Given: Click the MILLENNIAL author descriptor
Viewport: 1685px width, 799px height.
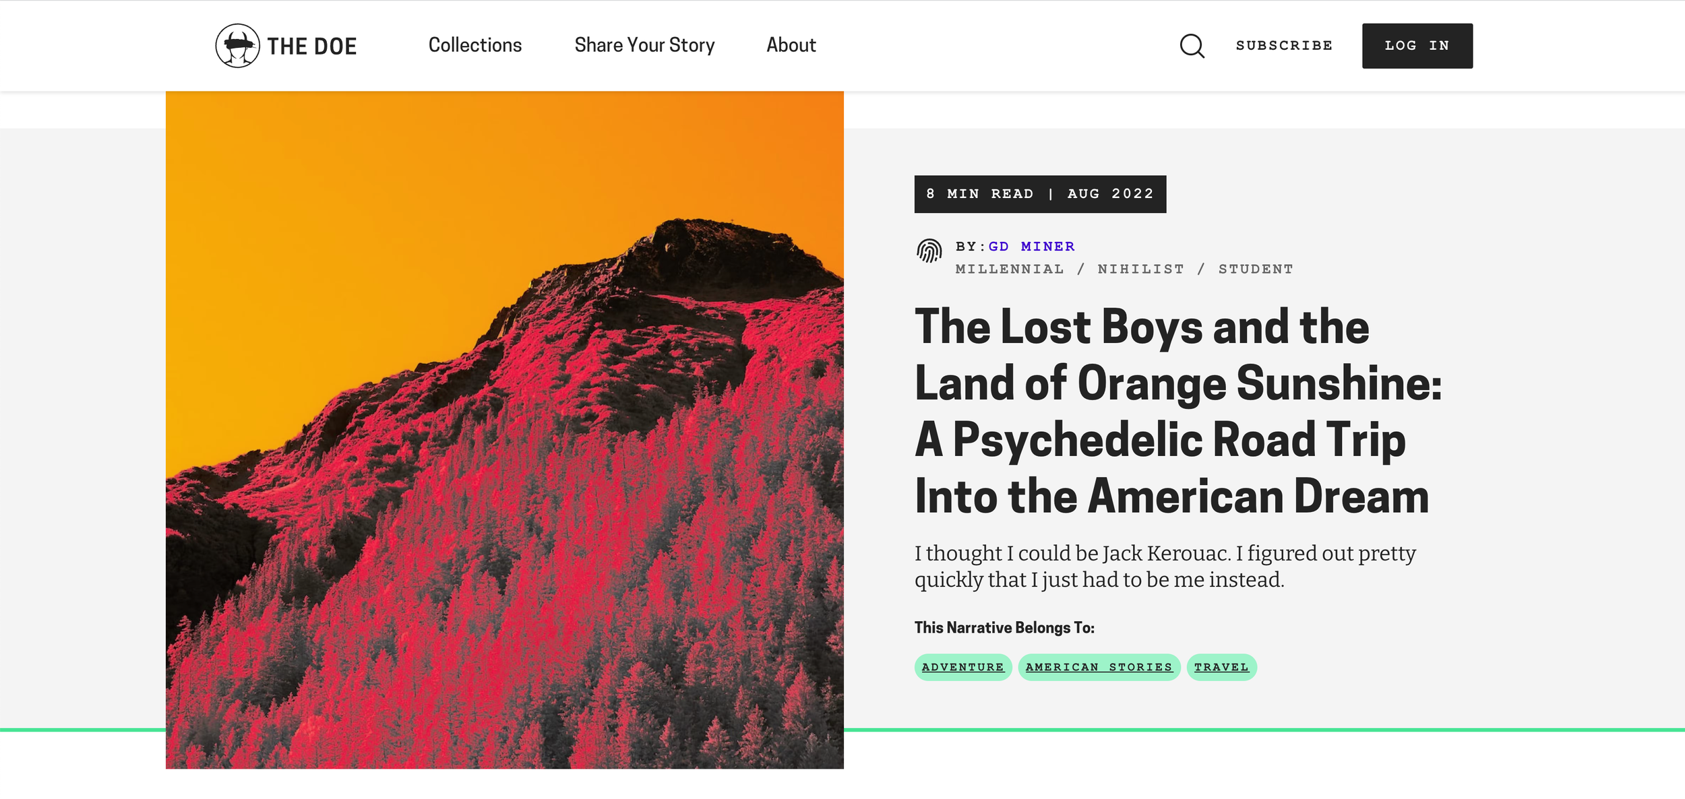Looking at the screenshot, I should point(1010,269).
